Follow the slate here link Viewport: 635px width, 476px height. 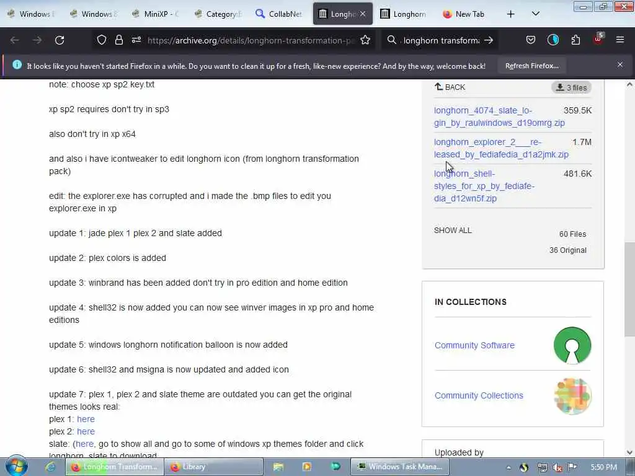click(x=84, y=444)
